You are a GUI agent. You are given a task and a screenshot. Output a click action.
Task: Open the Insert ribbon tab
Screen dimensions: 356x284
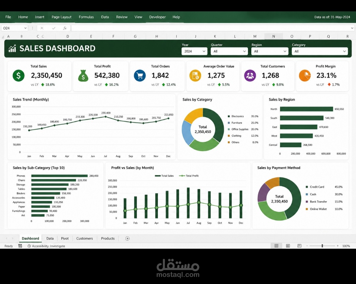coord(40,17)
